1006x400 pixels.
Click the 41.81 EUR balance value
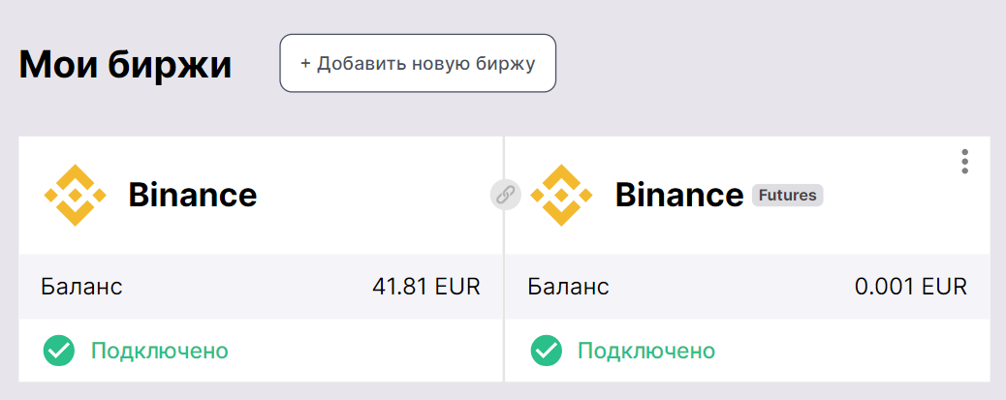click(426, 287)
